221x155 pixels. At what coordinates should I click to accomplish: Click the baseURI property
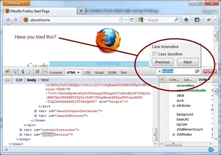(183, 119)
